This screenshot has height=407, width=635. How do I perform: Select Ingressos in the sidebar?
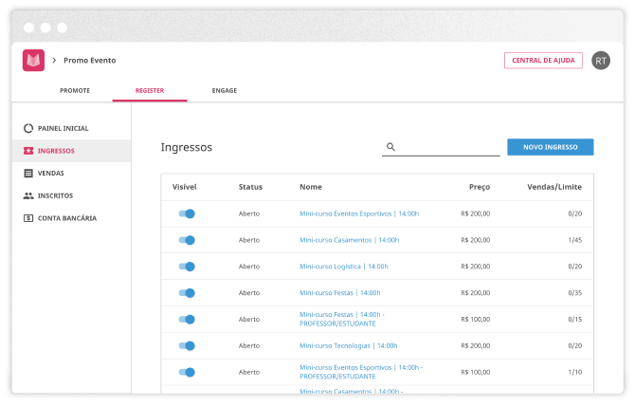click(71, 151)
